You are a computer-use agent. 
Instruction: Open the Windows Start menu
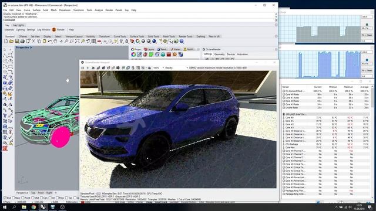(x=4, y=207)
